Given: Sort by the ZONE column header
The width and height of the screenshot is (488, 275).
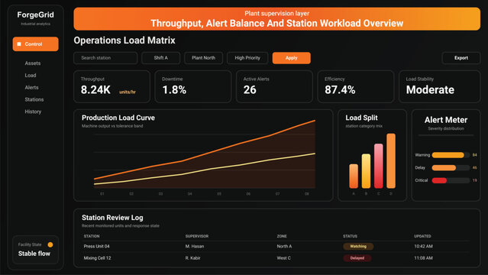Looking at the screenshot, I should click(x=282, y=236).
